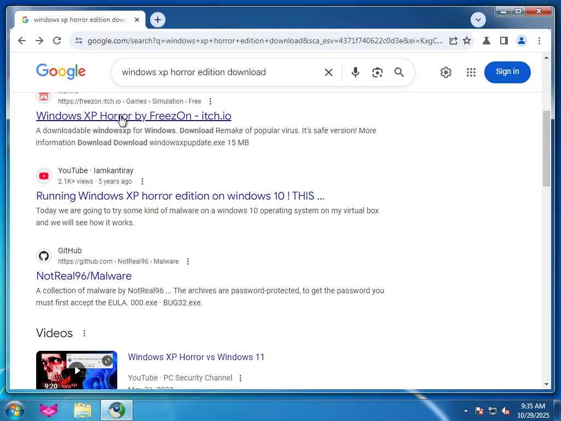Open more options for Videos section
The image size is (561, 421).
tap(84, 333)
